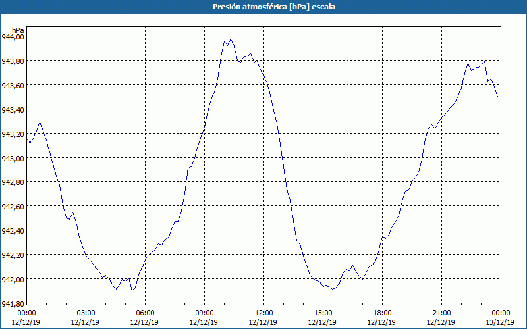
Task: Select the 943,20 y-axis label
Action: (13, 134)
